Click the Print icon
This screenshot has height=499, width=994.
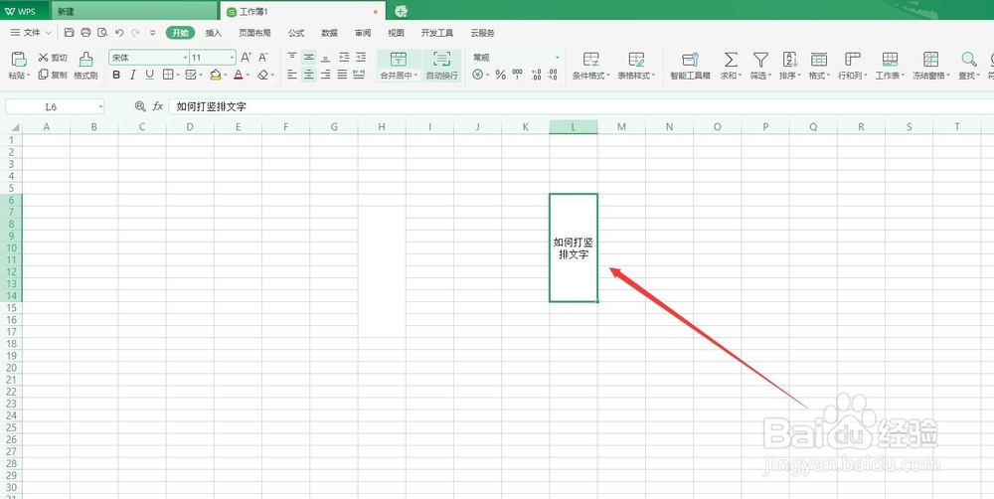click(x=85, y=33)
